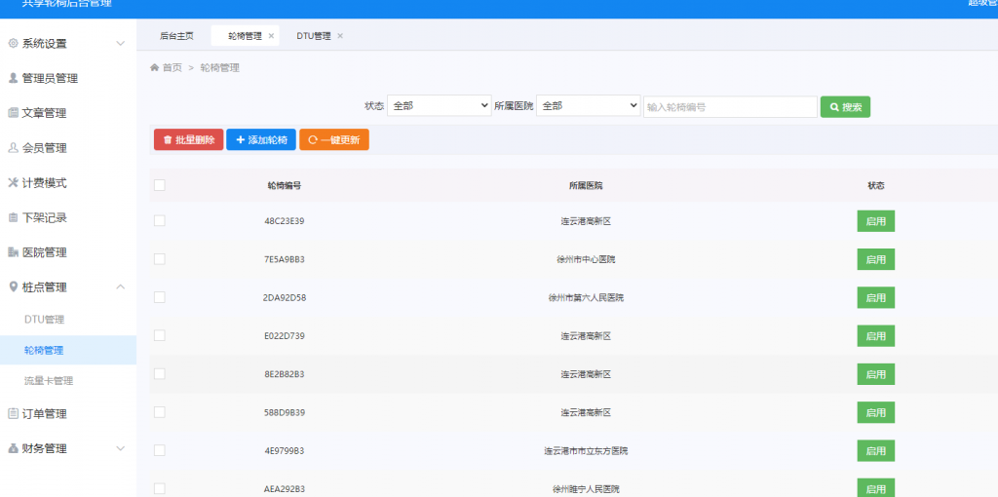Click the tools icon beside 计费模式
This screenshot has height=497, width=998.
pos(13,182)
